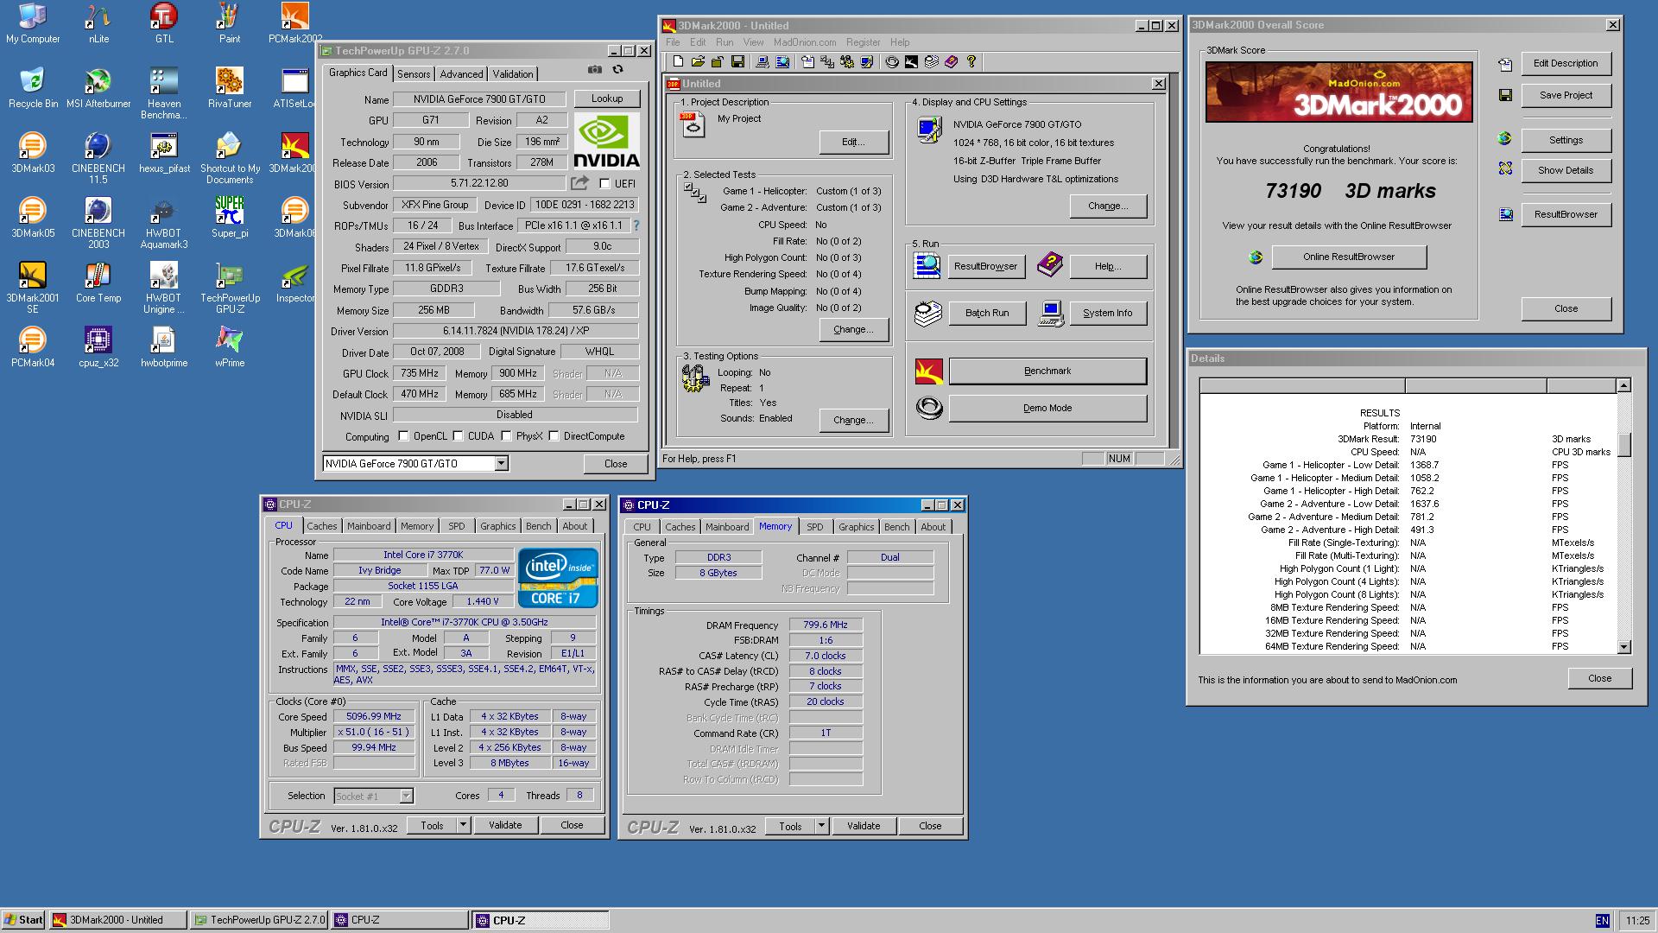Click Batch Run stack icon in 3DMark2000 toolbar

point(932,61)
